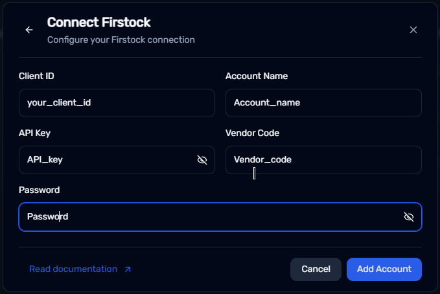Show the hidden API Key value
The height and width of the screenshot is (294, 440).
(202, 160)
